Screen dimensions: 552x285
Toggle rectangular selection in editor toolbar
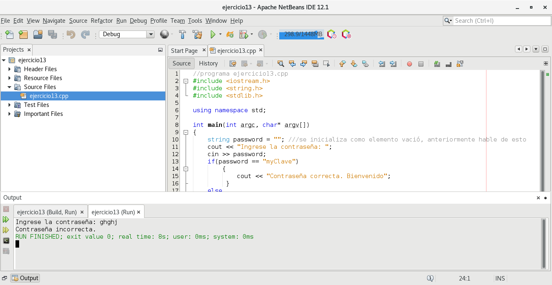(x=326, y=63)
